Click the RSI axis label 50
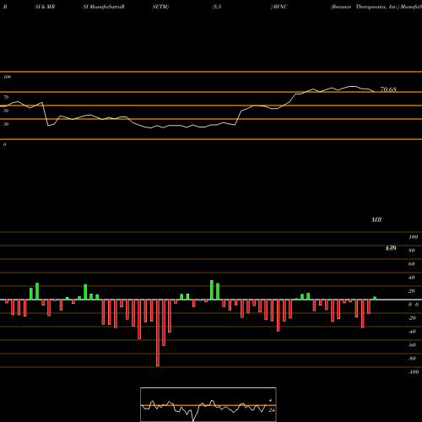 pos(6,111)
